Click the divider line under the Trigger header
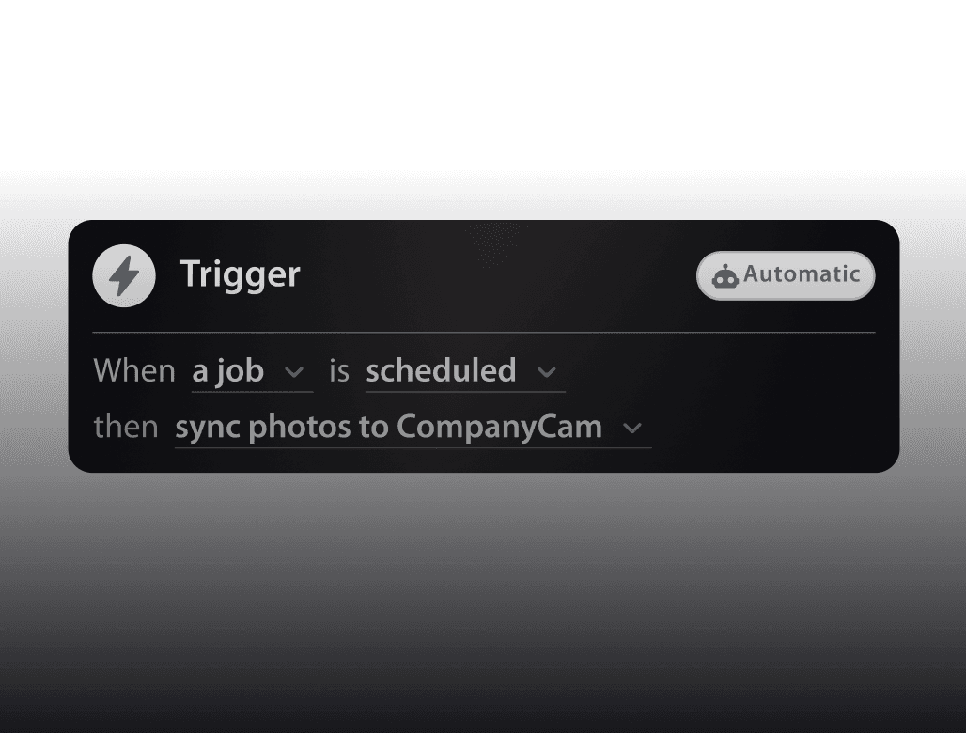The image size is (966, 733). [x=483, y=333]
